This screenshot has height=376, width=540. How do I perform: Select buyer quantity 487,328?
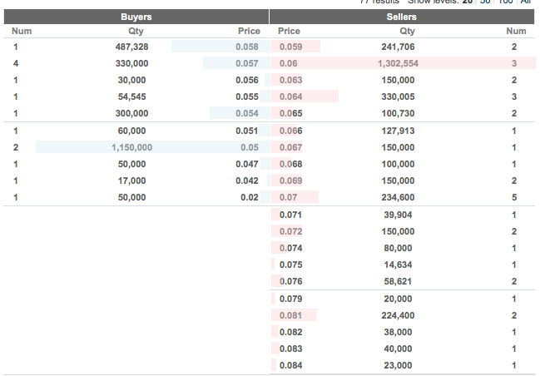point(132,47)
